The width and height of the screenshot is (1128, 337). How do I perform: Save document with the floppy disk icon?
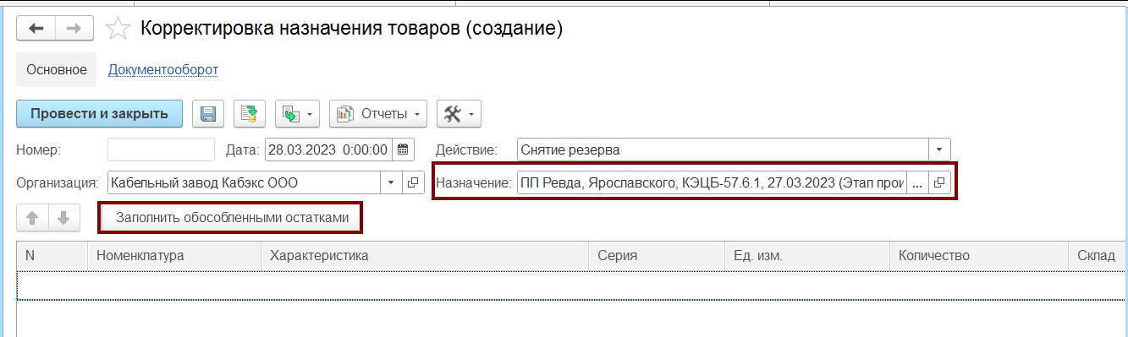[207, 113]
